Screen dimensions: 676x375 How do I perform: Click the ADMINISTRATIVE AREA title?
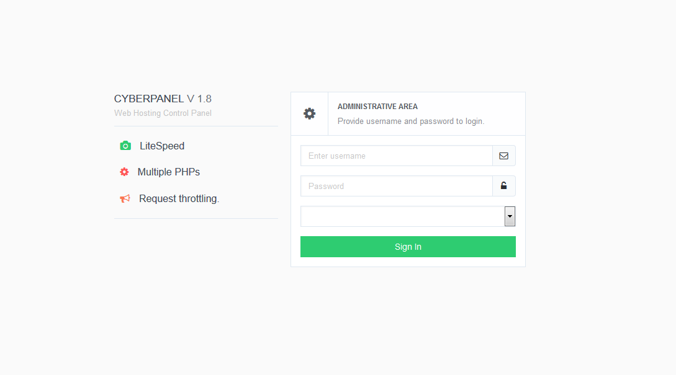[x=377, y=107]
